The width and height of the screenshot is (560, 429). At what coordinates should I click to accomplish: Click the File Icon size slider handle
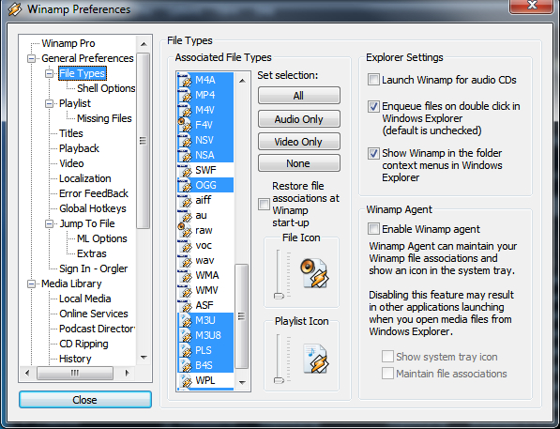(279, 296)
